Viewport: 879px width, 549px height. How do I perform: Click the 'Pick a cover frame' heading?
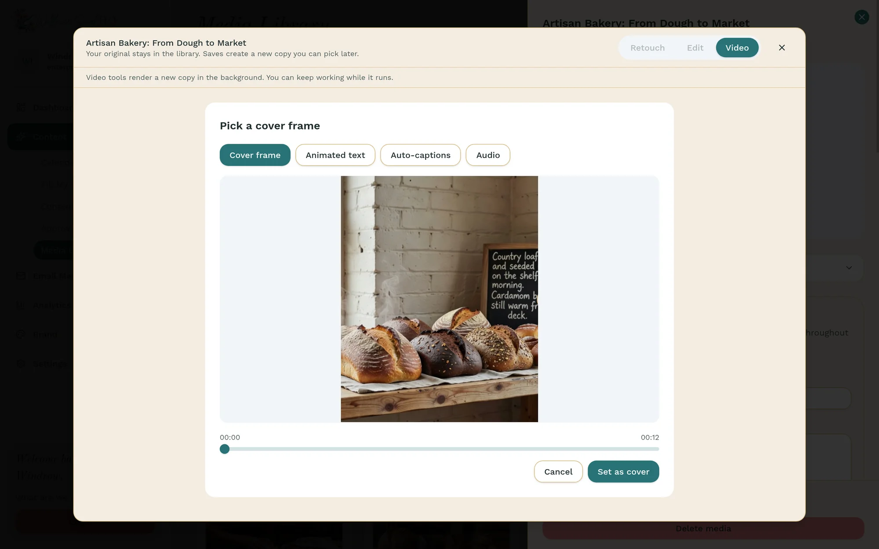pos(270,126)
